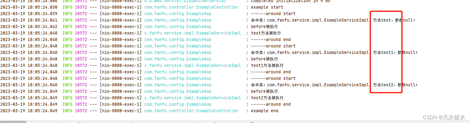Viewport: 470px width, 123px height.
Task: Click the horizontal scrollbar thumb at bottom
Action: [x=13, y=122]
